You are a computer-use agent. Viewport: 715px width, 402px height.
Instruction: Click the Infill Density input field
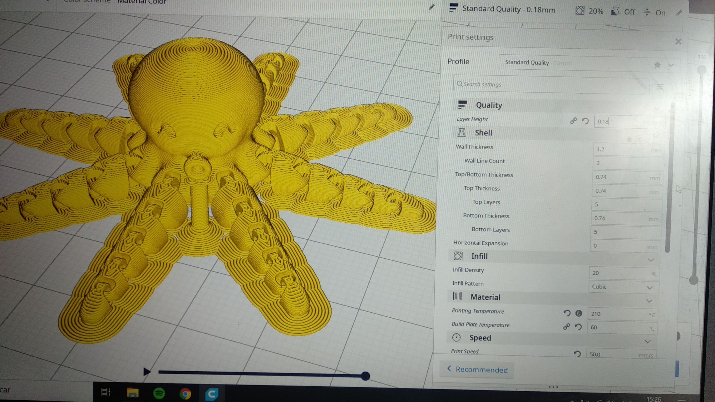[620, 273]
